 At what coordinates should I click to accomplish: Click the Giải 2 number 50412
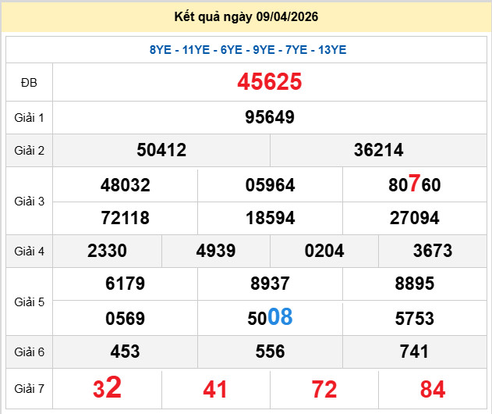[161, 150]
